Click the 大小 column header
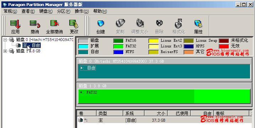Viewport: 255px width, 128px height. 156,113
